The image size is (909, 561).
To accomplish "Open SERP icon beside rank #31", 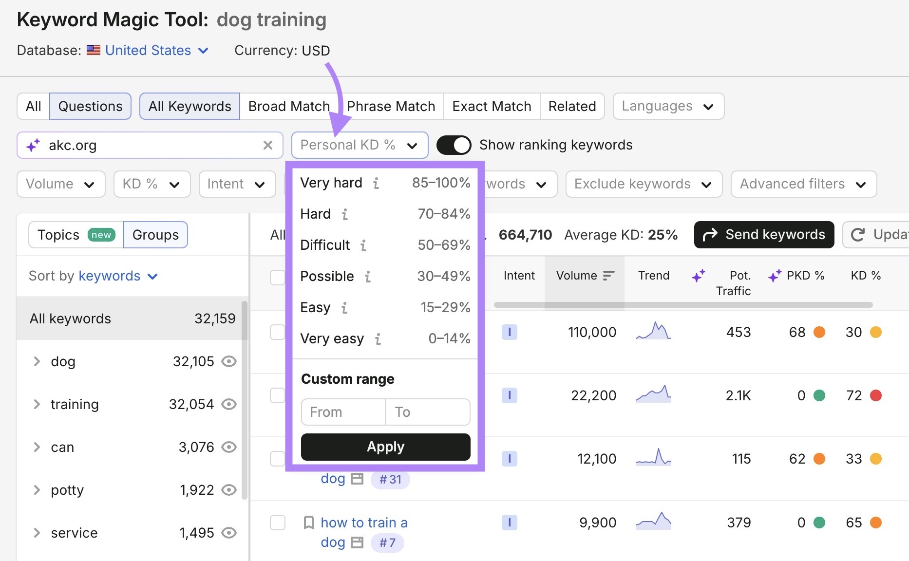I will (358, 479).
